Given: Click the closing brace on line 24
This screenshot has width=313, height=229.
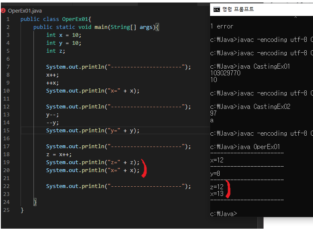Looking at the screenshot, I should [x=35, y=202].
